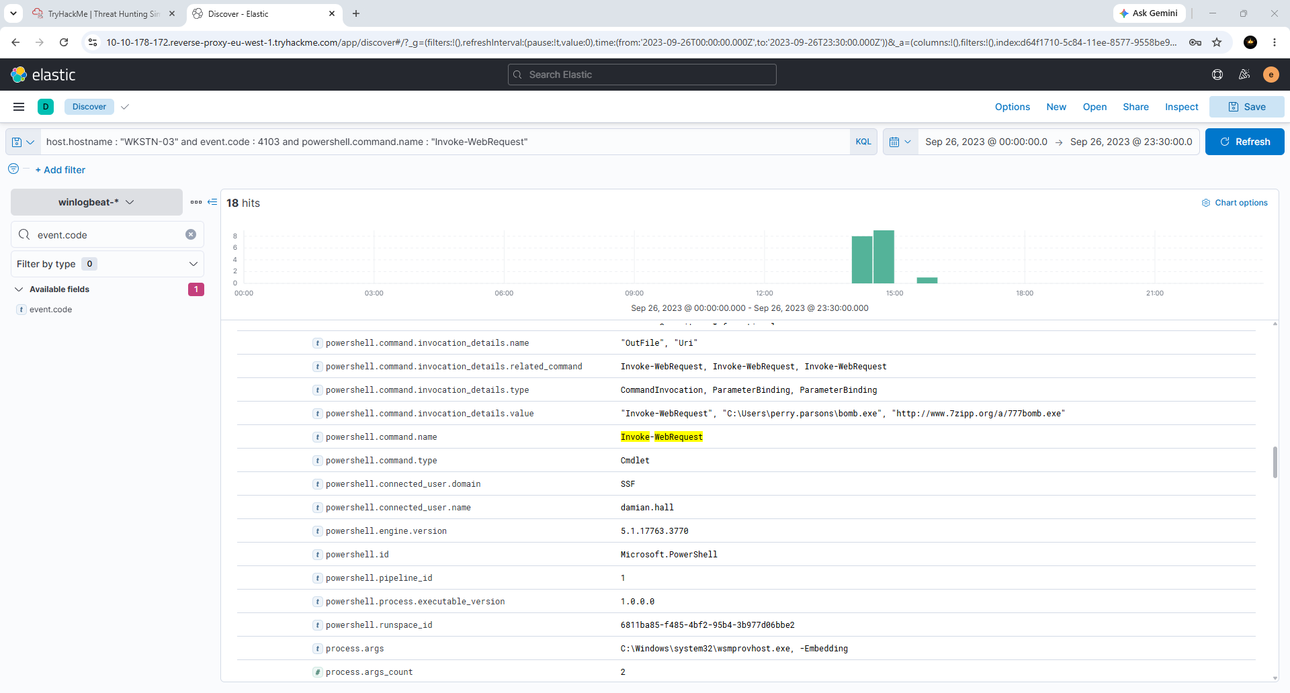Click the Refresh button

[1245, 142]
